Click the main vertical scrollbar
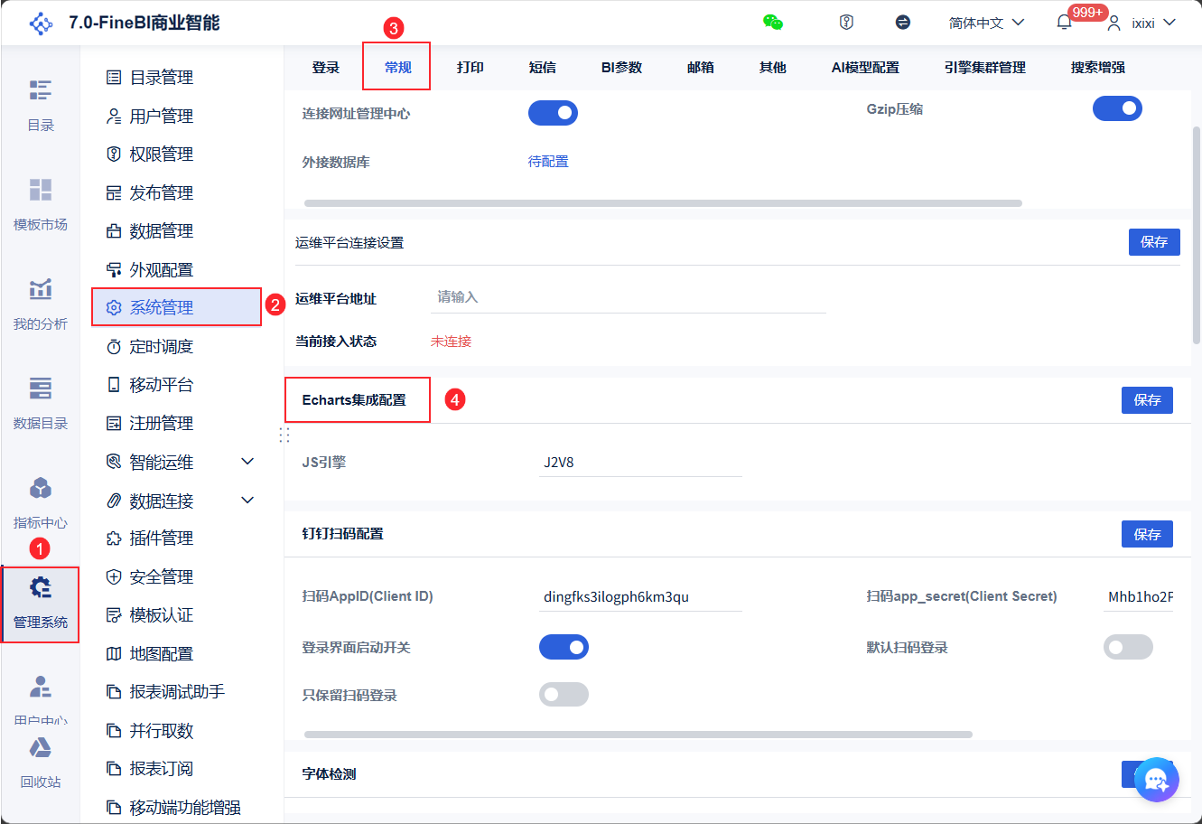 pos(1197,235)
